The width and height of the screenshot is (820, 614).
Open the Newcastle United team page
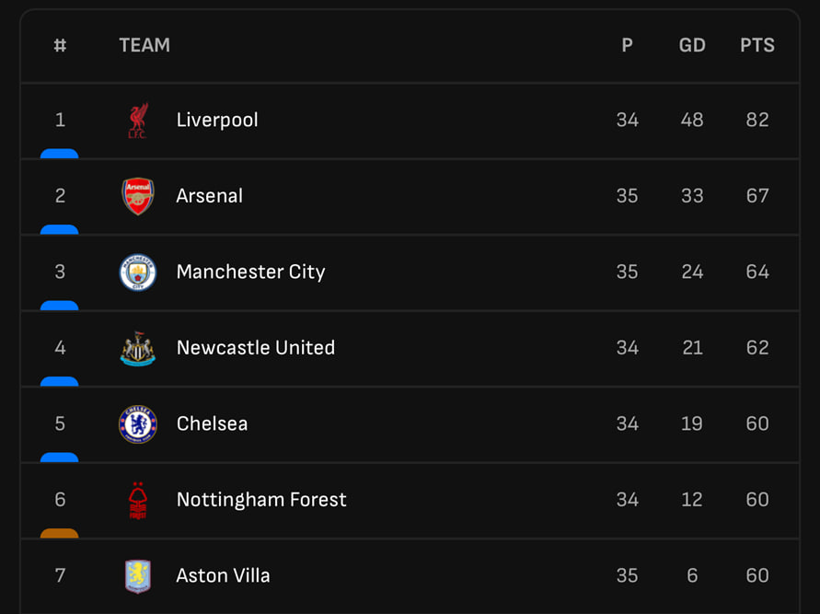coord(256,348)
